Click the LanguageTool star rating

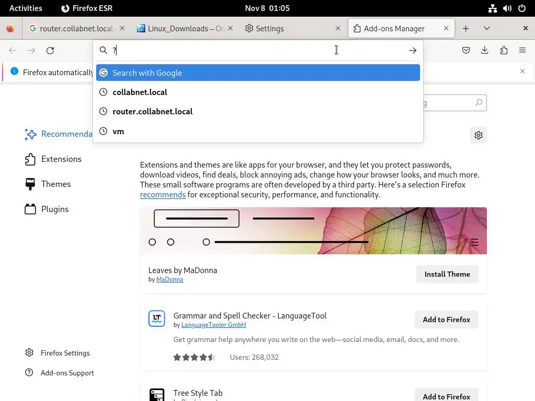194,357
